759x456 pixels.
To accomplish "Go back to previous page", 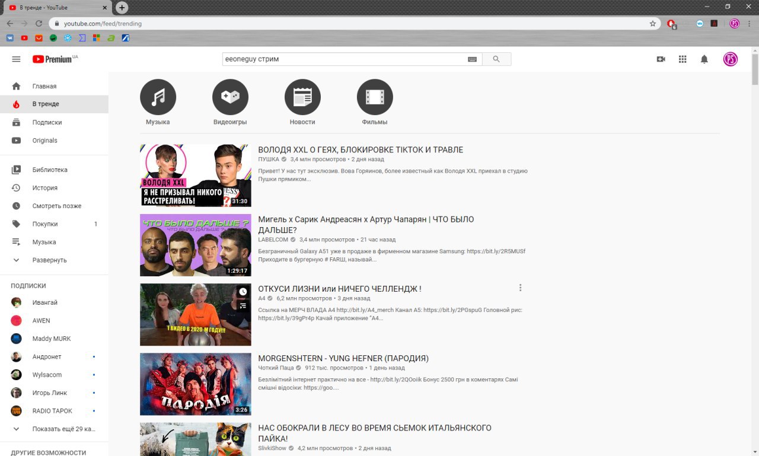I will coord(10,24).
